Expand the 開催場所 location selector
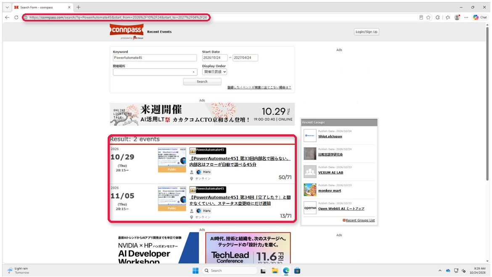The image size is (492, 277). point(155,72)
